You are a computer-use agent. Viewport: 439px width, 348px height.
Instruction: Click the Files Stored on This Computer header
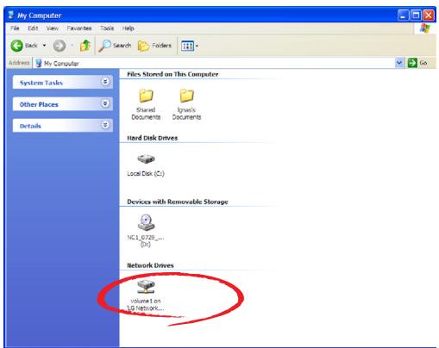pyautogui.click(x=172, y=74)
